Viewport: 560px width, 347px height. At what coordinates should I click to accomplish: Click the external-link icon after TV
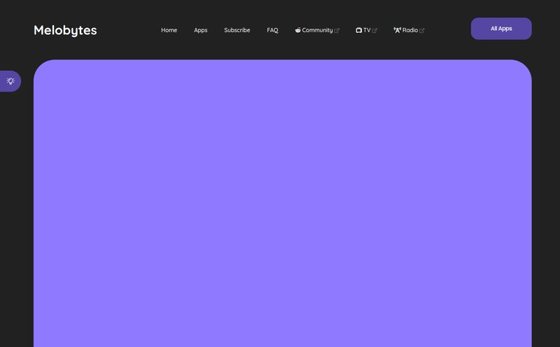point(374,31)
